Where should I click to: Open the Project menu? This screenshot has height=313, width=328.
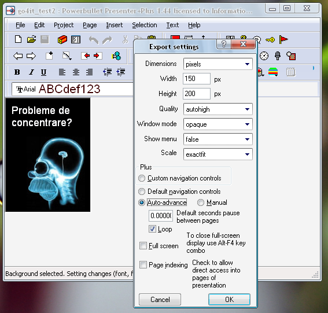(64, 25)
